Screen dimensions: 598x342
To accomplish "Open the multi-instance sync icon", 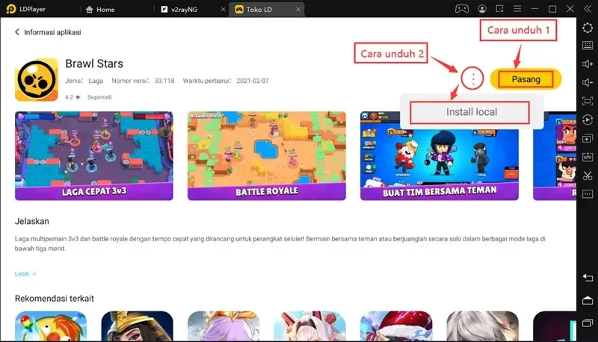I will pyautogui.click(x=588, y=138).
